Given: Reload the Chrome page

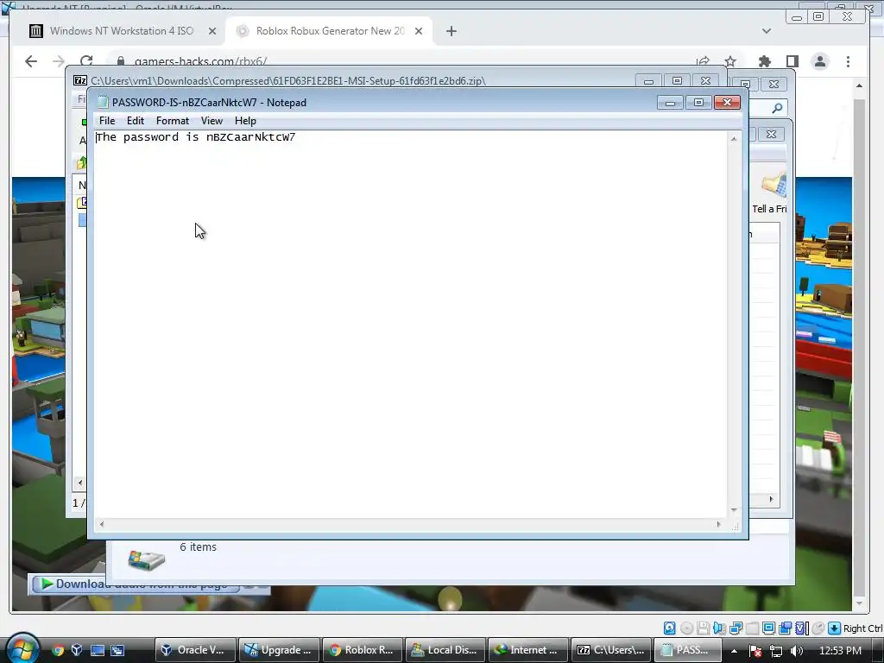Looking at the screenshot, I should pos(86,61).
